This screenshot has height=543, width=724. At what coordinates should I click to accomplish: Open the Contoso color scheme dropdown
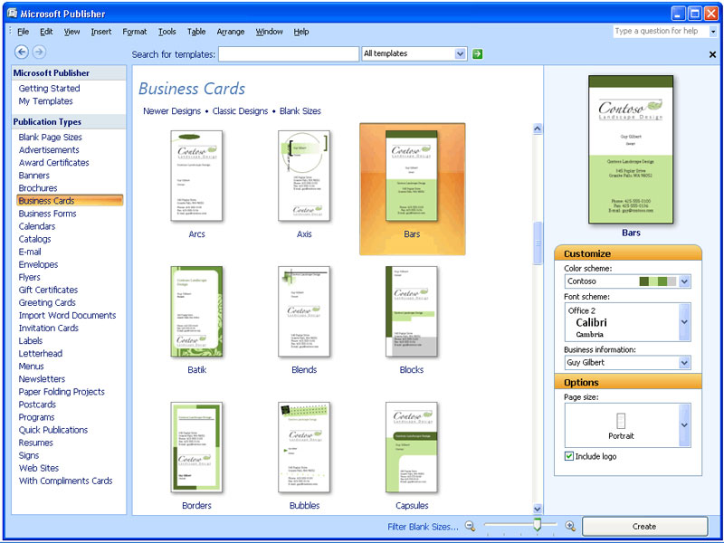point(685,281)
